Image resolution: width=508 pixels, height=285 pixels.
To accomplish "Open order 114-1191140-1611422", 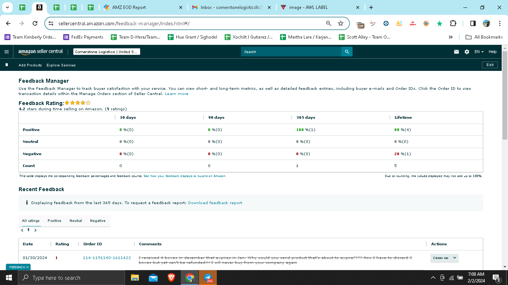I will [107, 258].
